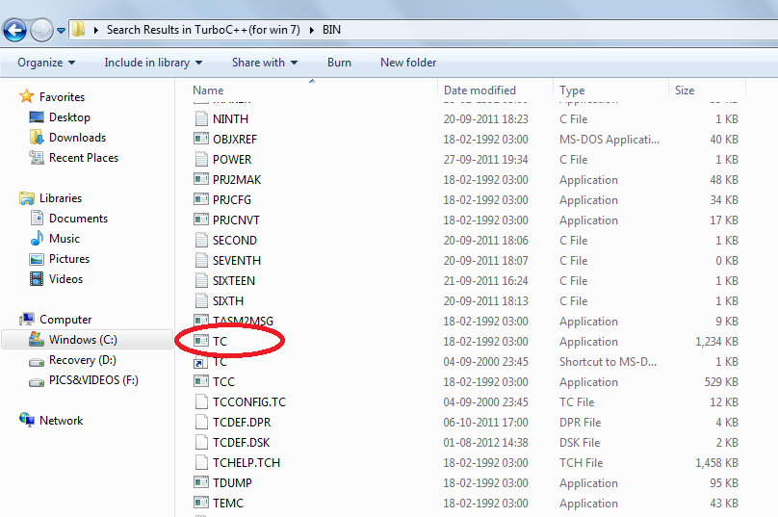Click the 'Shortcut to MS-D...' type cell

(x=608, y=362)
